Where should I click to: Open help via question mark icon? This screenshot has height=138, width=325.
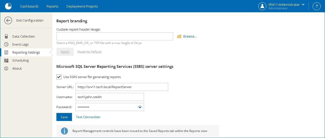(316, 6)
